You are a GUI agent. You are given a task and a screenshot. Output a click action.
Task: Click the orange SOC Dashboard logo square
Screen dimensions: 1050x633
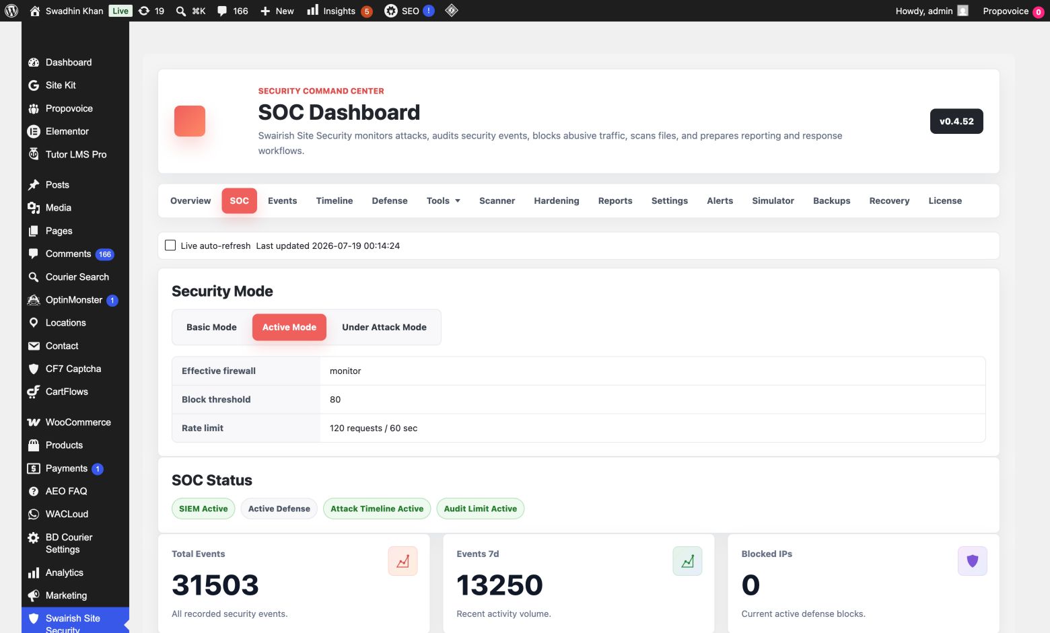coord(190,121)
